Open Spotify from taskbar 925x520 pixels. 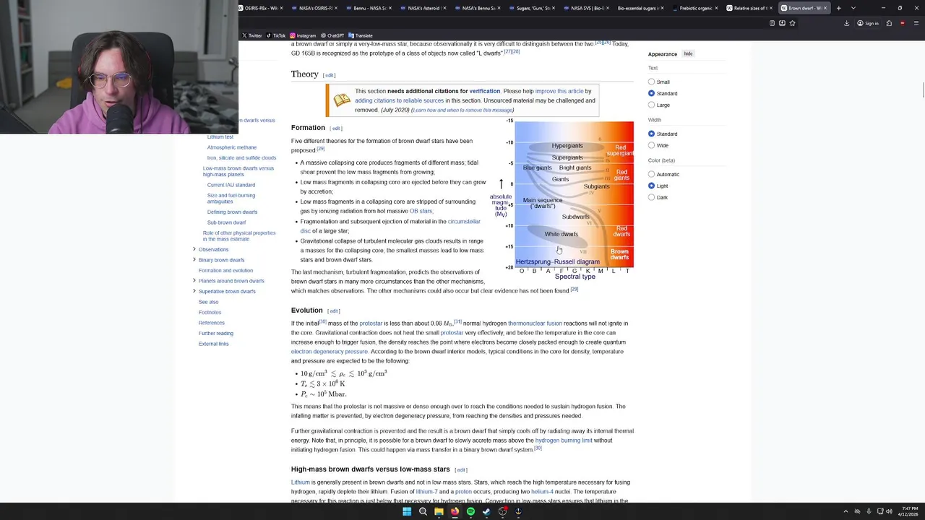coord(470,511)
